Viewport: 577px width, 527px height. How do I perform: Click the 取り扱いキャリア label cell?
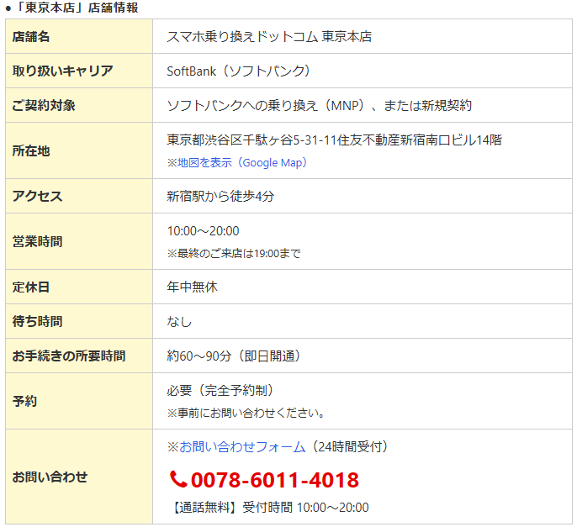point(79,71)
